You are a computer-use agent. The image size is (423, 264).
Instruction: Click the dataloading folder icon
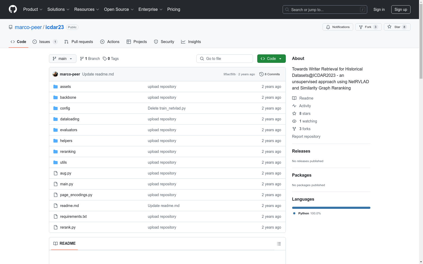click(56, 119)
